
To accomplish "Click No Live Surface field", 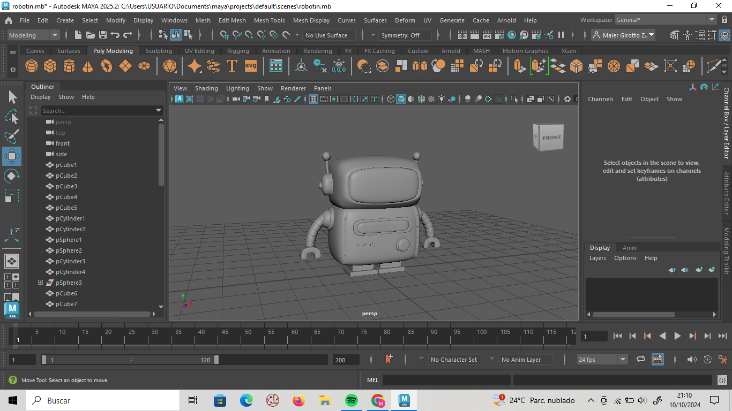I will pyautogui.click(x=328, y=35).
